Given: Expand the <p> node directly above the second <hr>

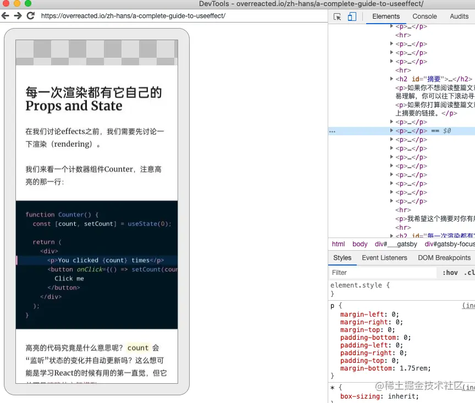Looking at the screenshot, I should coord(391,62).
